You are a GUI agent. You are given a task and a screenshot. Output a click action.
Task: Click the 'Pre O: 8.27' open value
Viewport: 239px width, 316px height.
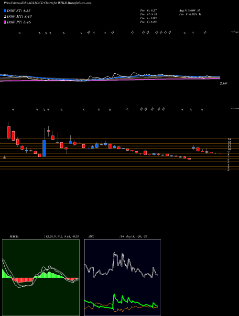coord(149,10)
